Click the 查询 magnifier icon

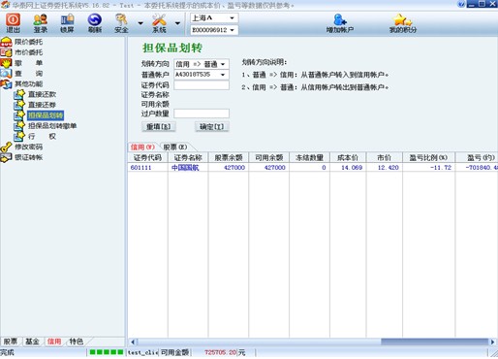pos(6,73)
